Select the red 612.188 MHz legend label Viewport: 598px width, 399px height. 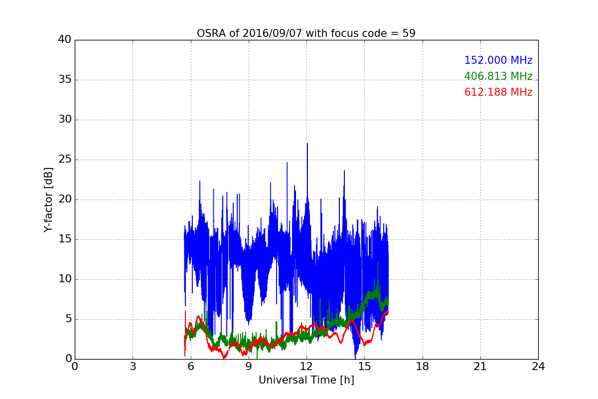click(x=498, y=92)
